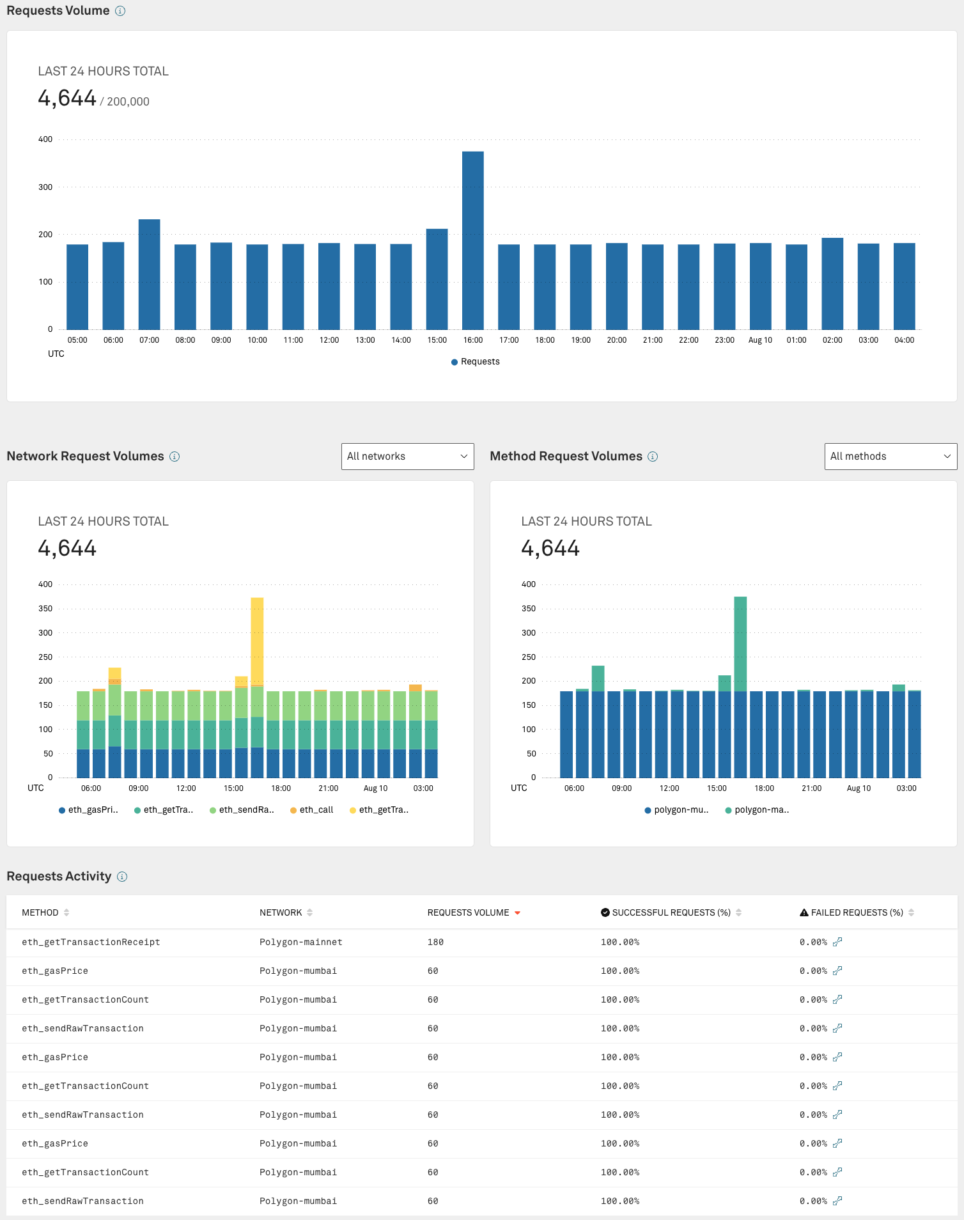Toggle the polygon-mu.. legend series
This screenshot has width=964, height=1220.
(x=677, y=810)
